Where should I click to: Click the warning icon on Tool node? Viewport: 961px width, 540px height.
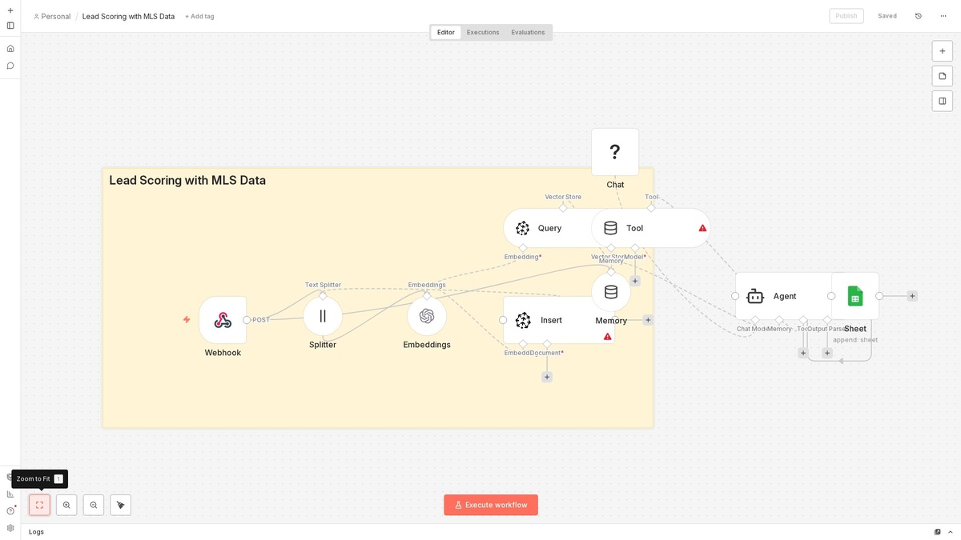(x=702, y=228)
